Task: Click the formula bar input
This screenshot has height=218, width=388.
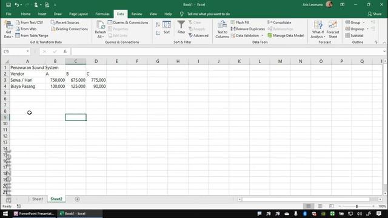Action: tap(226, 51)
